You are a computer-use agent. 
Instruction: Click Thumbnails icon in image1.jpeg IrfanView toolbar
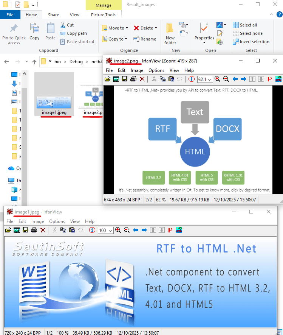point(17,230)
